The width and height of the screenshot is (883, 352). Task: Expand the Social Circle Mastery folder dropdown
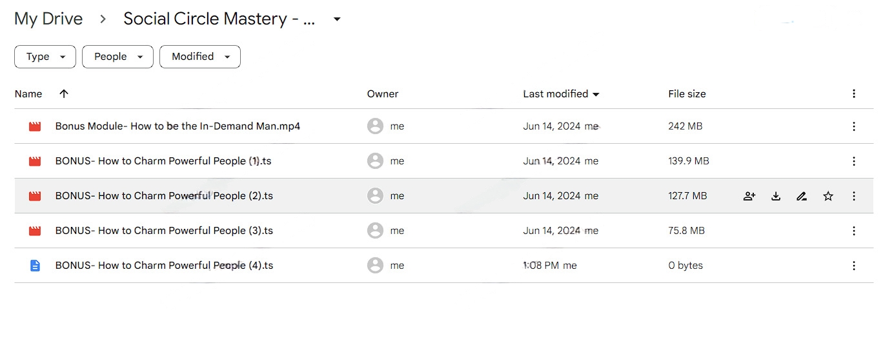(x=336, y=19)
